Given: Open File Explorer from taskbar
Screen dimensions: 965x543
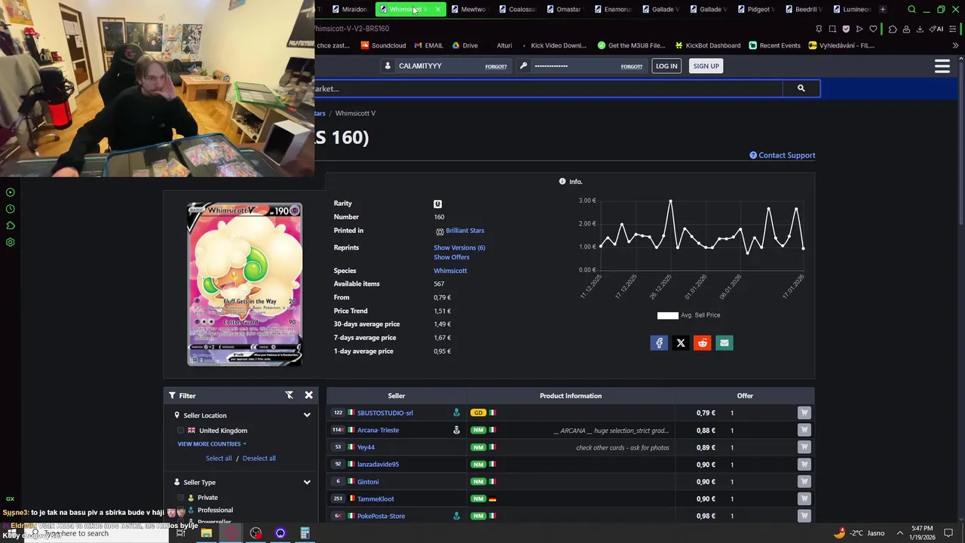Looking at the screenshot, I should pyautogui.click(x=206, y=533).
